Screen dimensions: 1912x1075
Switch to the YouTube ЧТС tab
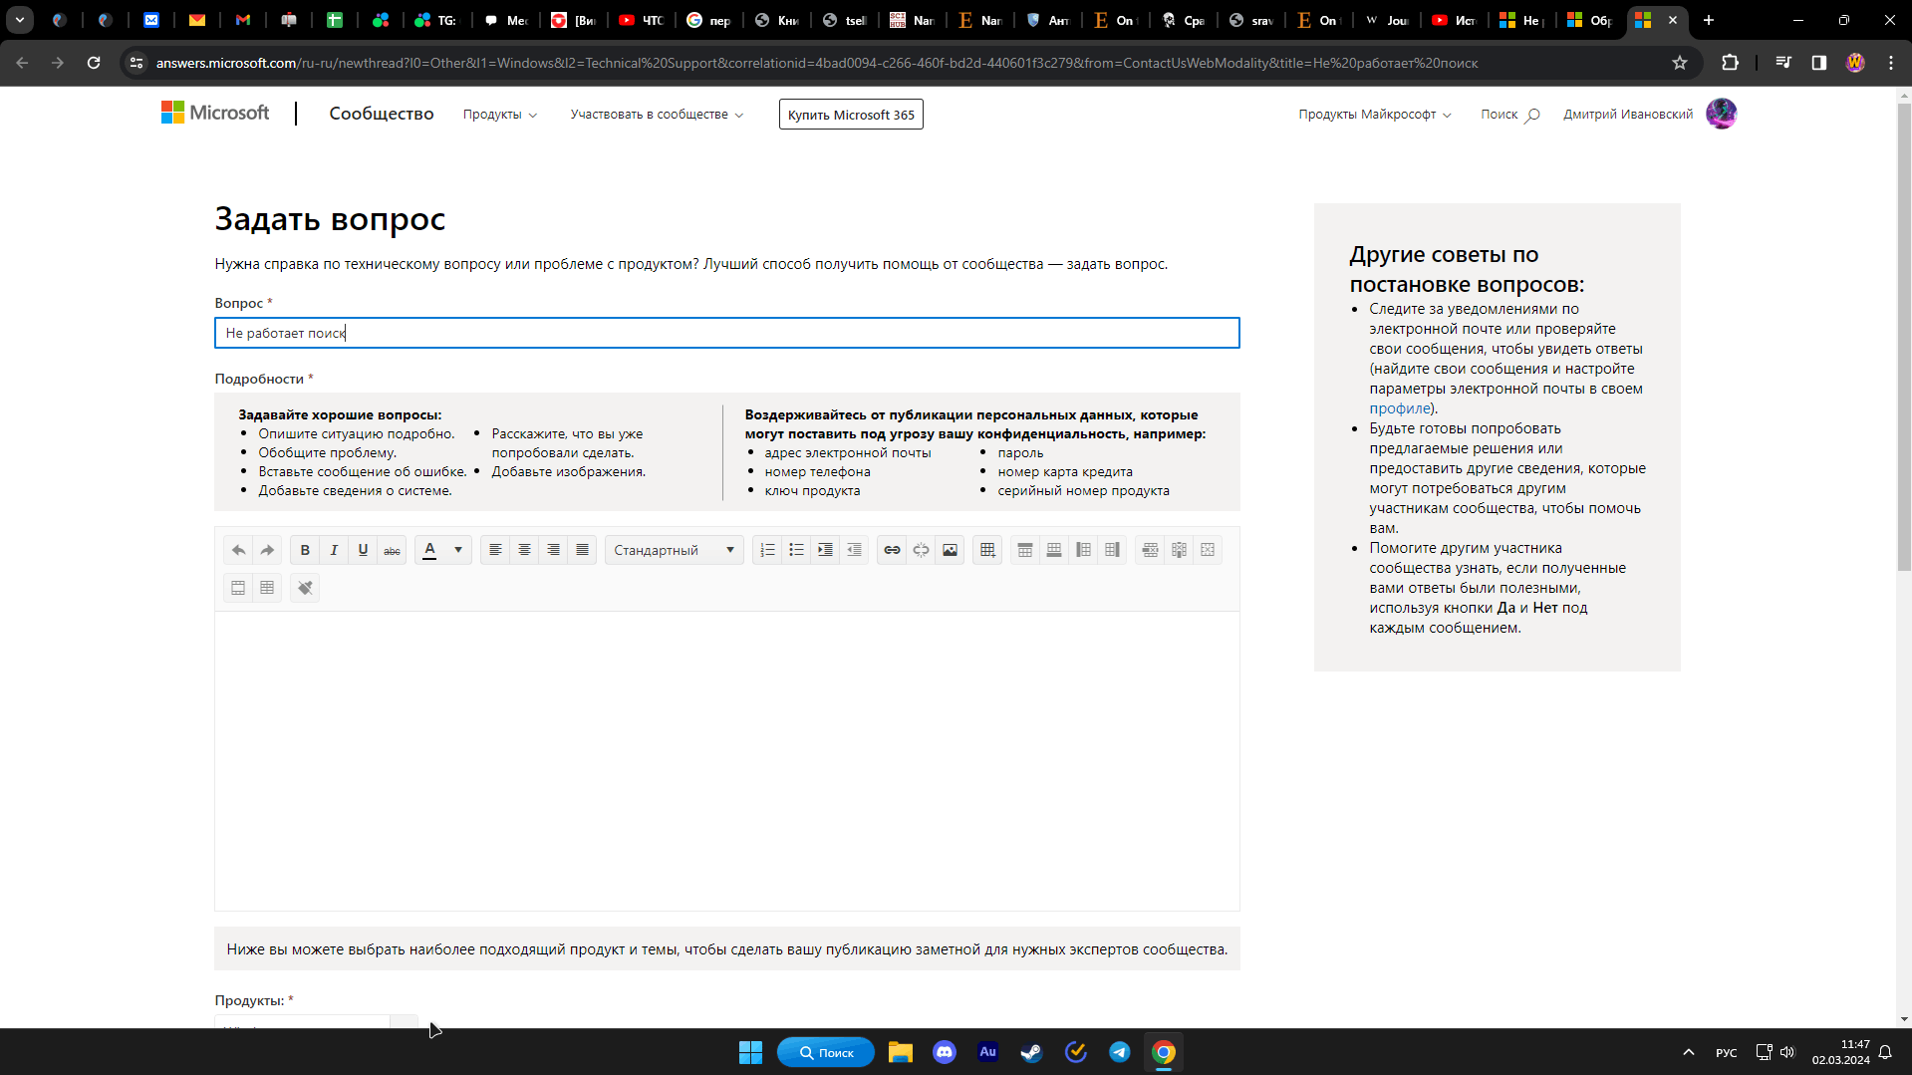[x=641, y=20]
